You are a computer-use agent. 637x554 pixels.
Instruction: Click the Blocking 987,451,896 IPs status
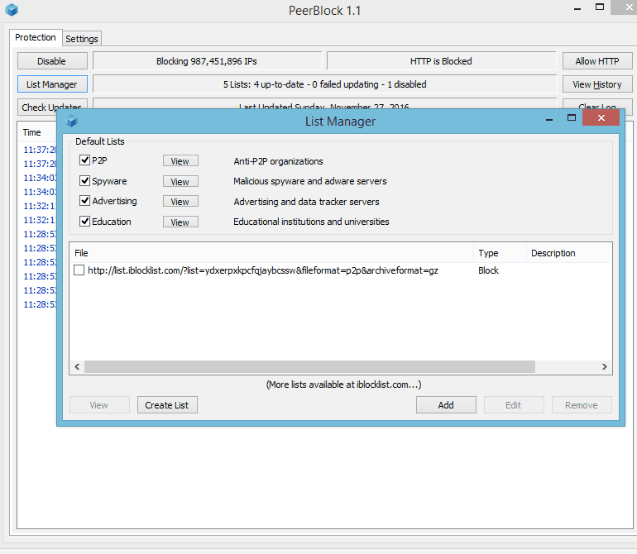pyautogui.click(x=207, y=61)
